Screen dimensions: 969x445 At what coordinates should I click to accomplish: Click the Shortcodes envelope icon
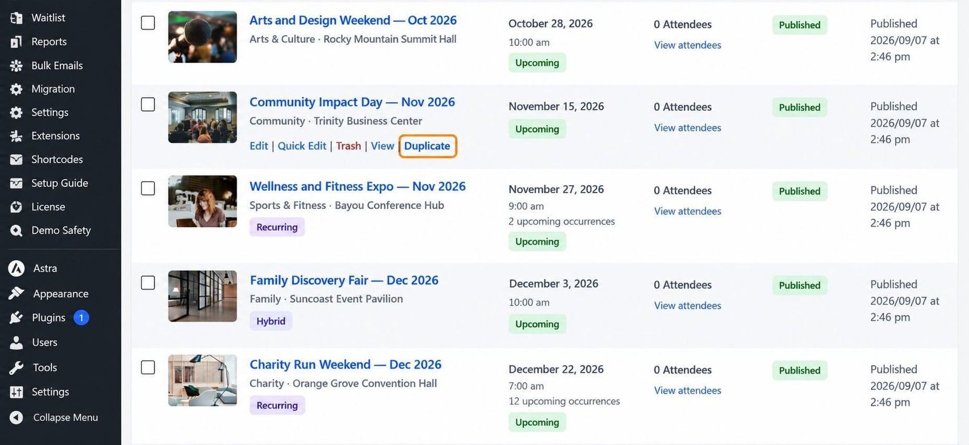point(16,160)
